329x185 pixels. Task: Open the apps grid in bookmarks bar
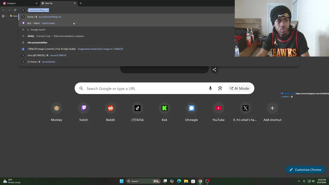click(3, 16)
